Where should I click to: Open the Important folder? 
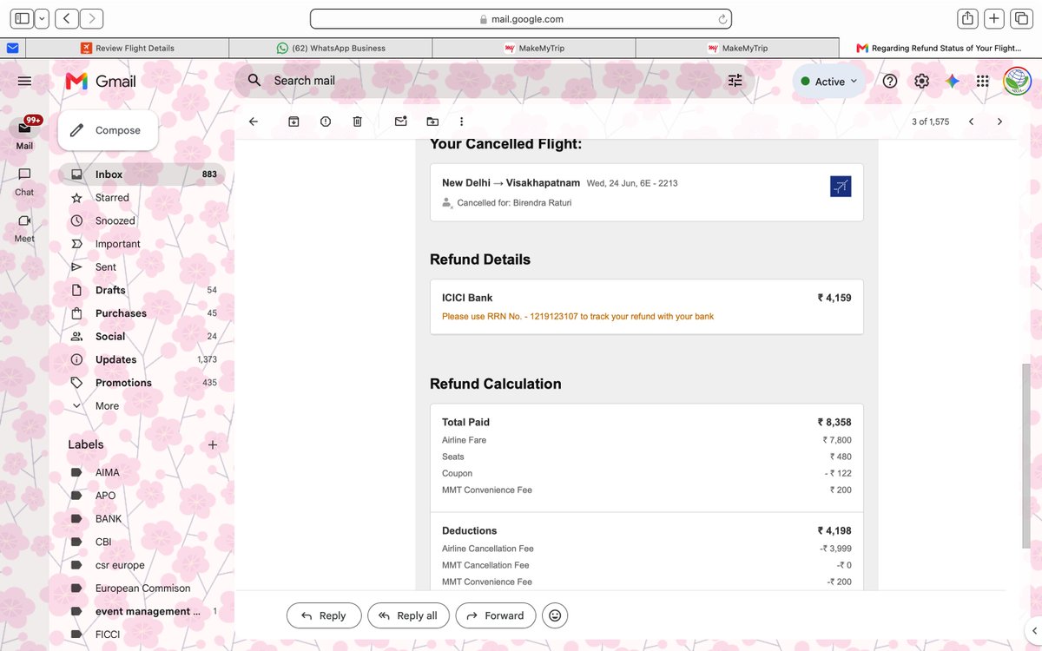tap(142, 244)
